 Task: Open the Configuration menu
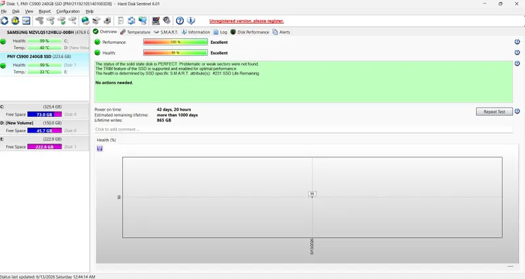[68, 11]
